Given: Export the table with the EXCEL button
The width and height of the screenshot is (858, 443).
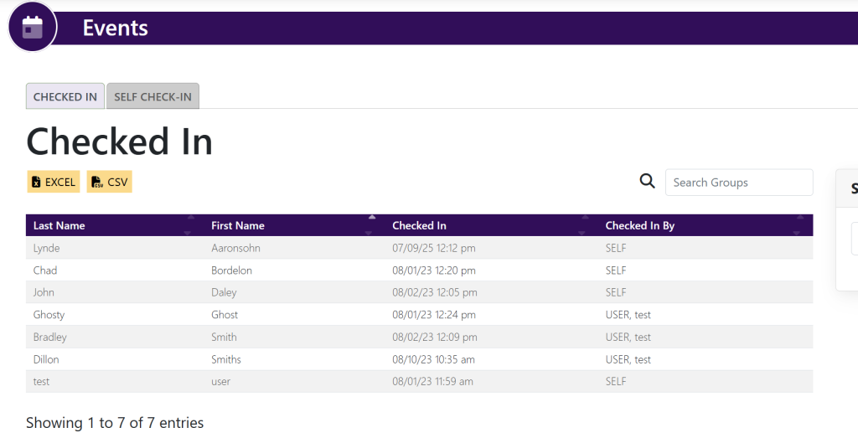Looking at the screenshot, I should coord(54,182).
